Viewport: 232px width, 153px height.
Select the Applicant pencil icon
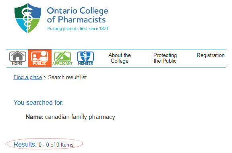click(x=62, y=57)
